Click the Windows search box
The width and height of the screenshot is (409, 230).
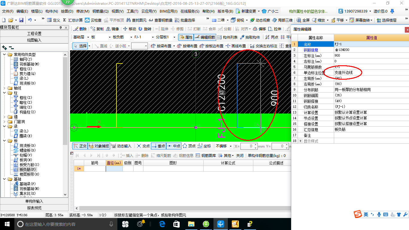[x=65, y=224]
